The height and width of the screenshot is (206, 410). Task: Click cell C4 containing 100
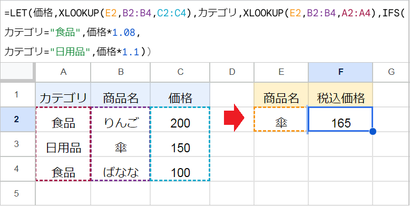pyautogui.click(x=180, y=169)
